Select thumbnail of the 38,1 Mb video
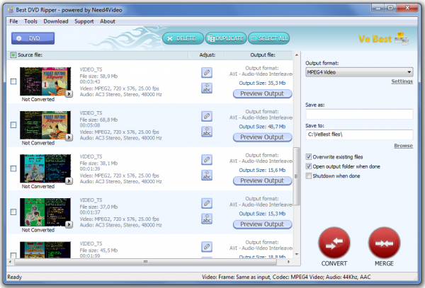The image size is (425, 288). (45, 168)
